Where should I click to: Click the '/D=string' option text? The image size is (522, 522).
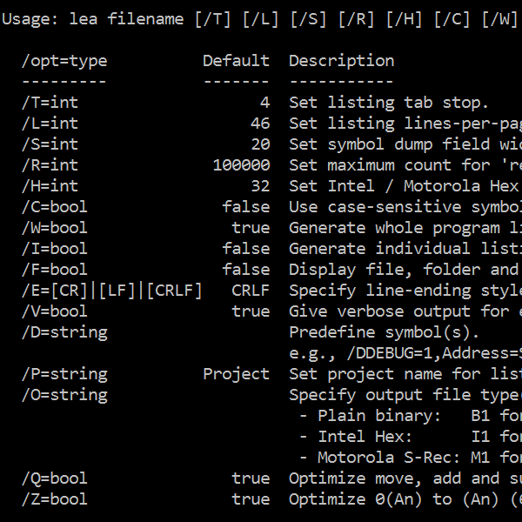pos(64,332)
